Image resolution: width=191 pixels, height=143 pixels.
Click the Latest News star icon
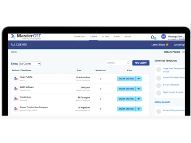167,45
